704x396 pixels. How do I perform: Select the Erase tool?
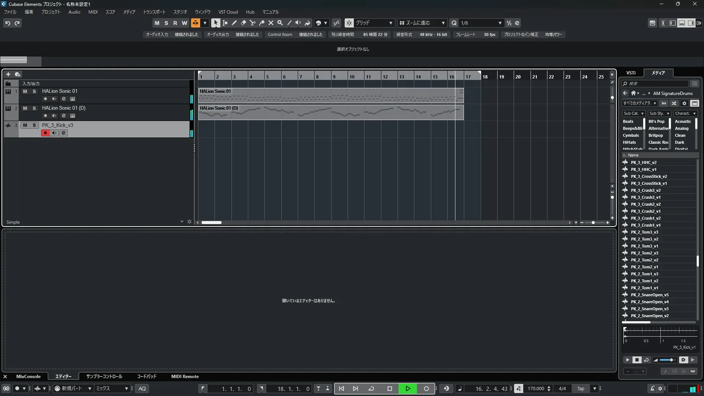(x=243, y=23)
